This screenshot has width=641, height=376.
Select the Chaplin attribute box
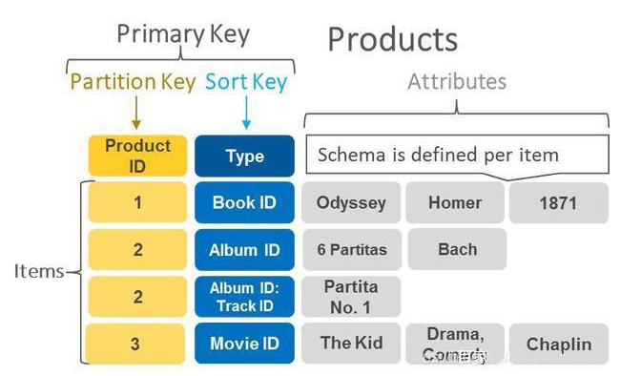559,344
